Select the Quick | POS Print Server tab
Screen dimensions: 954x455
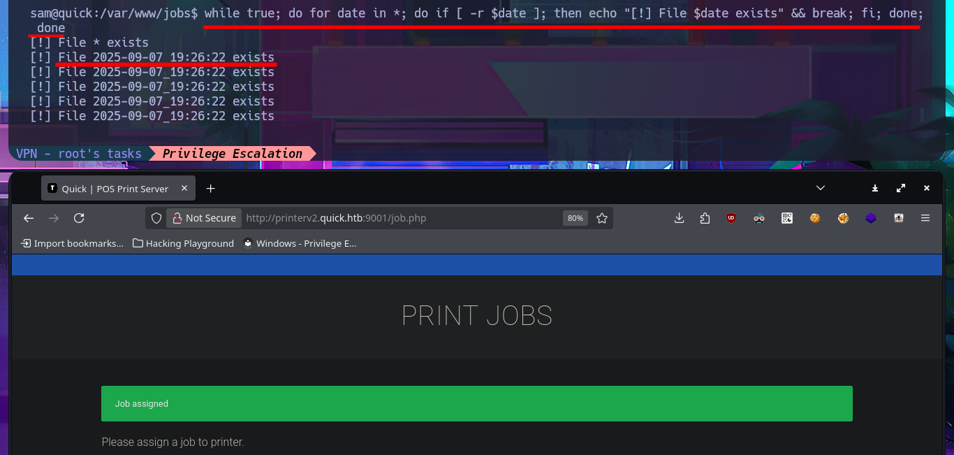(x=112, y=189)
